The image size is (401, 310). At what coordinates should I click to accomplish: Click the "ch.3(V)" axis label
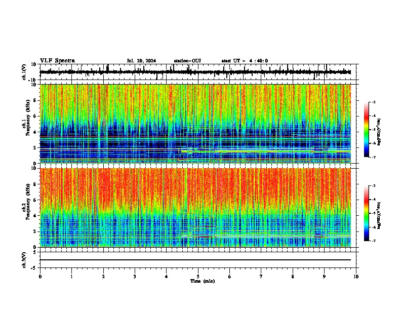[x=24, y=260]
